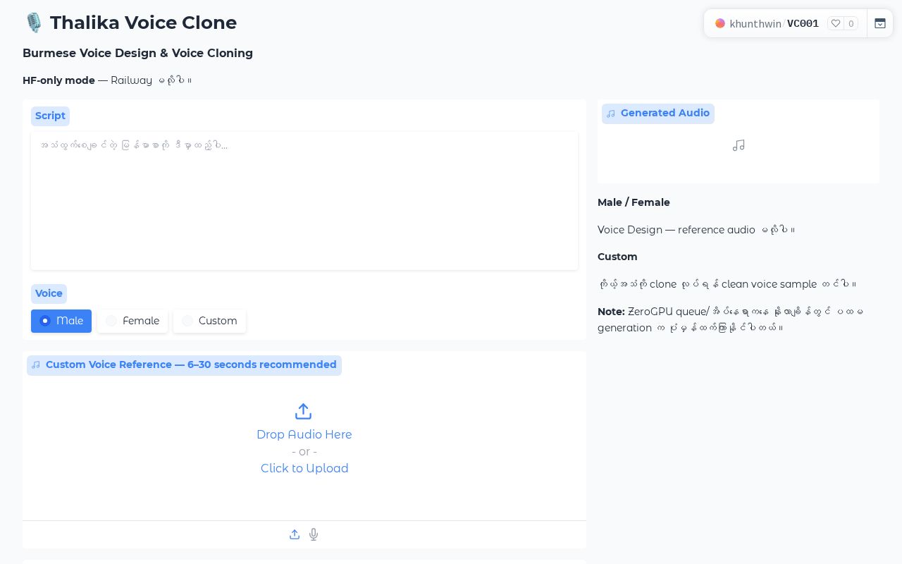
Task: Click 'Drop Audio Here' text
Action: tap(304, 434)
